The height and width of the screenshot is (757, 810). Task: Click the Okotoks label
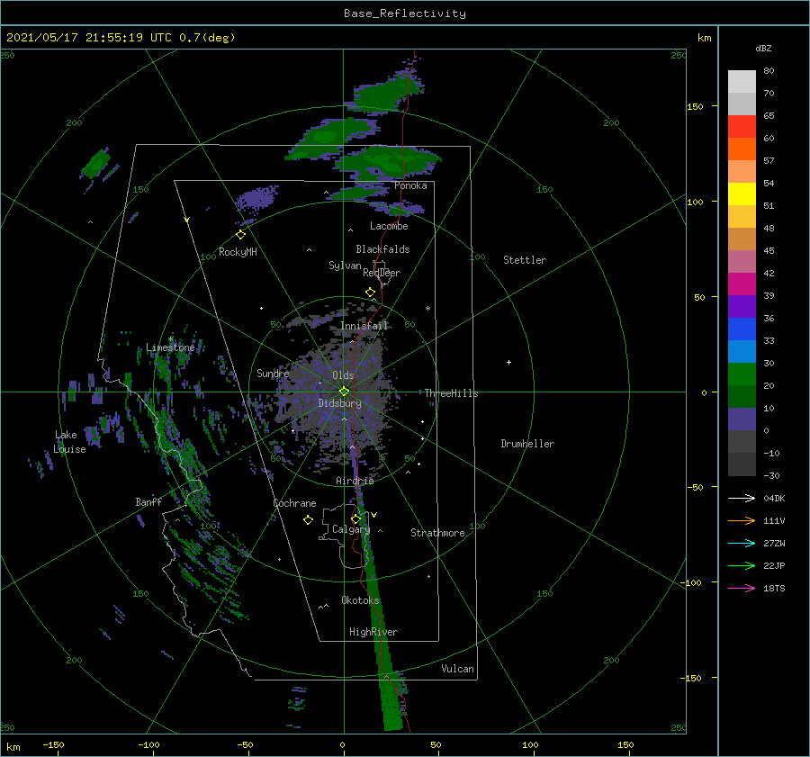[361, 600]
